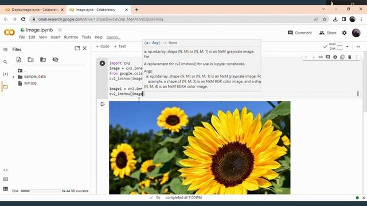Add a new Text cell
The height and width of the screenshot is (206, 367).
pos(120,46)
